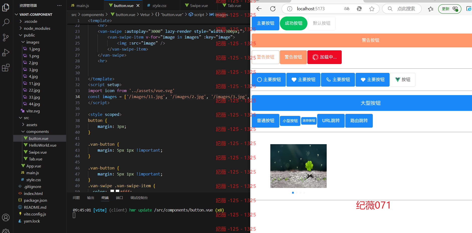The width and height of the screenshot is (472, 233).
Task: Collapse the public folder
Action: (x=29, y=35)
